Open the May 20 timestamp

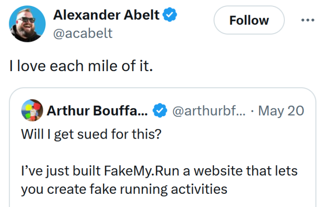[x=281, y=111]
